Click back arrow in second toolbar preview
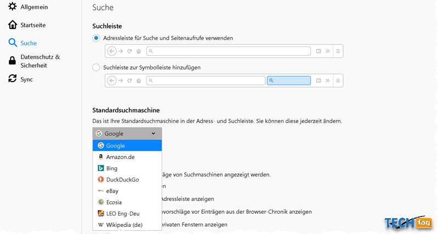Image resolution: width=438 pixels, height=234 pixels. (112, 80)
